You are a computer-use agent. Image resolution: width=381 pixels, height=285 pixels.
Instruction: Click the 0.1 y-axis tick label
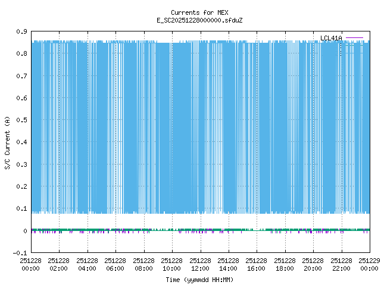tap(21, 209)
